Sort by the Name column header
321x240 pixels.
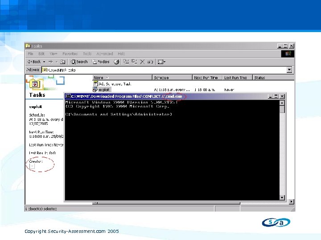[x=122, y=77]
